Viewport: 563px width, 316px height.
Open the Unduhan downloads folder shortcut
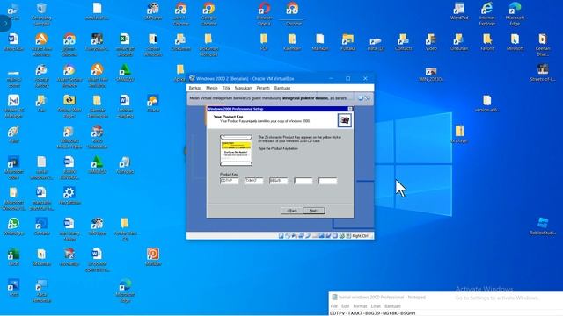click(459, 42)
